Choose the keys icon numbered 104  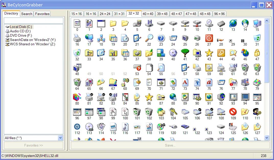pyautogui.click(x=173, y=112)
